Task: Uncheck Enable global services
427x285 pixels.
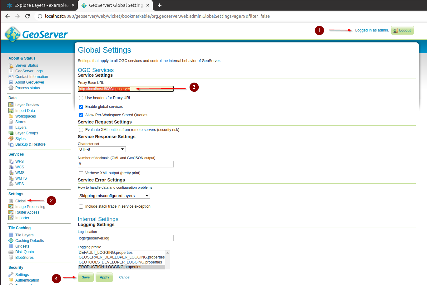Action: click(x=81, y=107)
